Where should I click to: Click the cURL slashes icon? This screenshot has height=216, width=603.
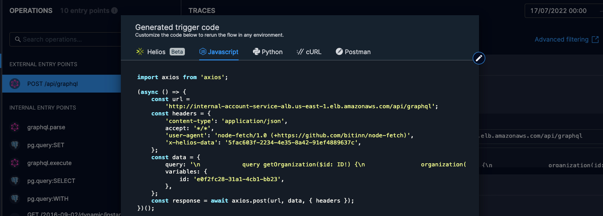pyautogui.click(x=300, y=52)
